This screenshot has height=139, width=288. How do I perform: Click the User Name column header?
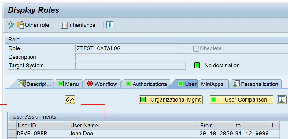(134, 126)
